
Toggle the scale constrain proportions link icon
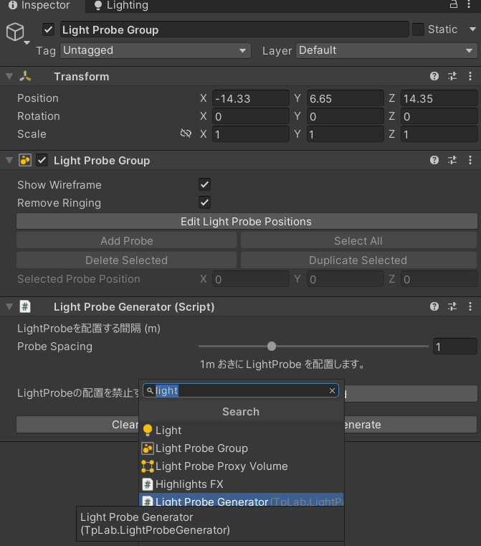coord(186,134)
